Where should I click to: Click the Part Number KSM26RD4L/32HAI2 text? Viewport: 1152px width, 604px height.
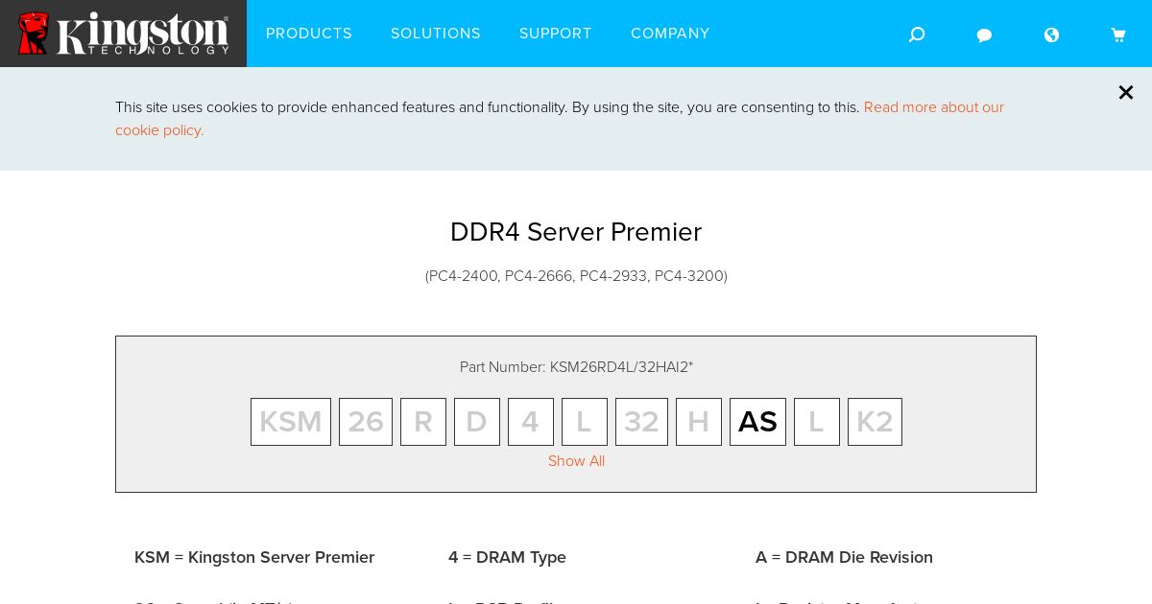tap(576, 367)
